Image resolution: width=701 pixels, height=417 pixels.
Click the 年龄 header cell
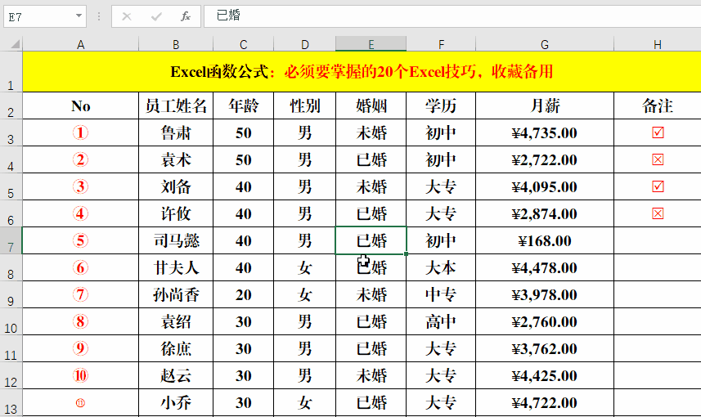coord(243,106)
